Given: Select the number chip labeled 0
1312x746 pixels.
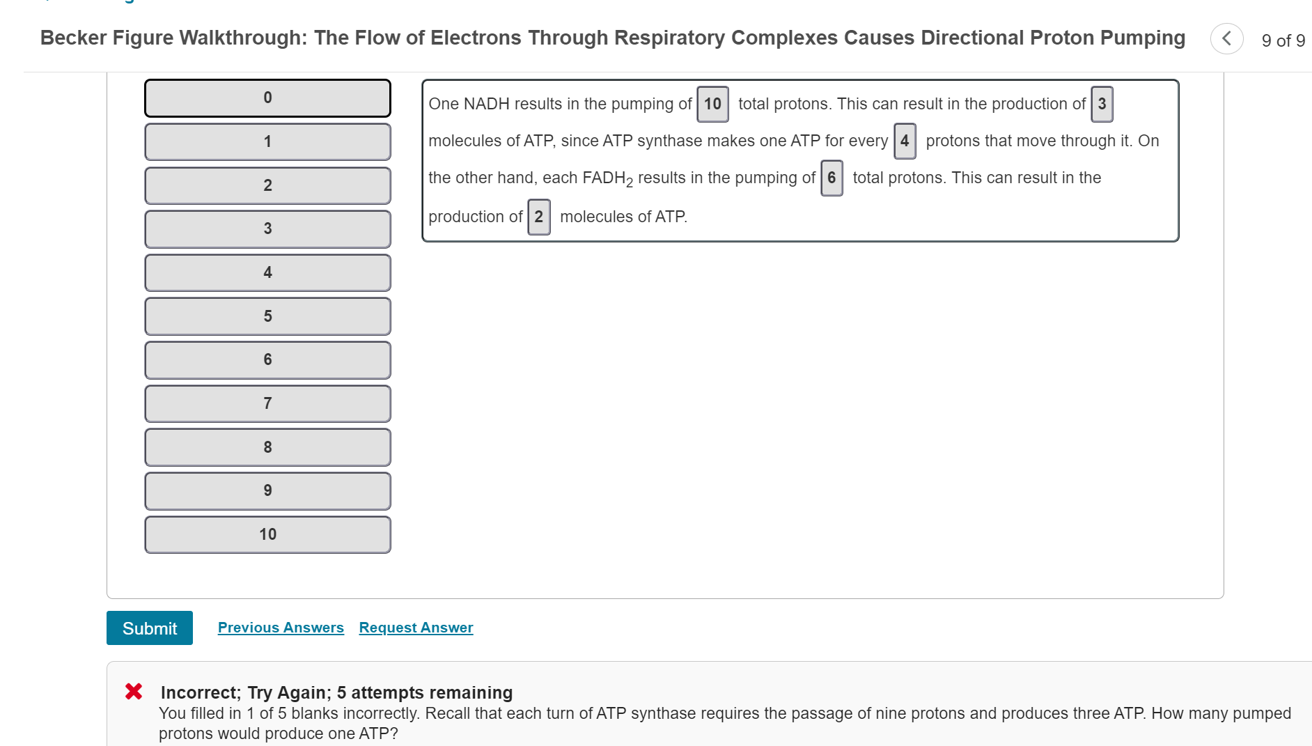Looking at the screenshot, I should (x=267, y=98).
